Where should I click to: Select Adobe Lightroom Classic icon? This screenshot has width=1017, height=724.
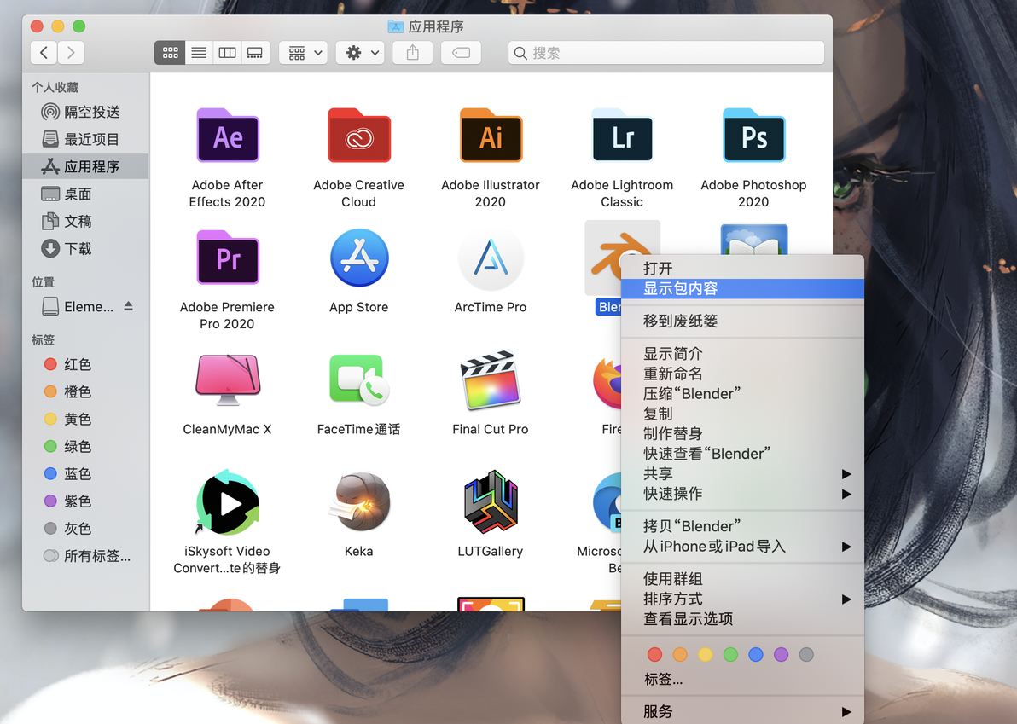coord(622,136)
